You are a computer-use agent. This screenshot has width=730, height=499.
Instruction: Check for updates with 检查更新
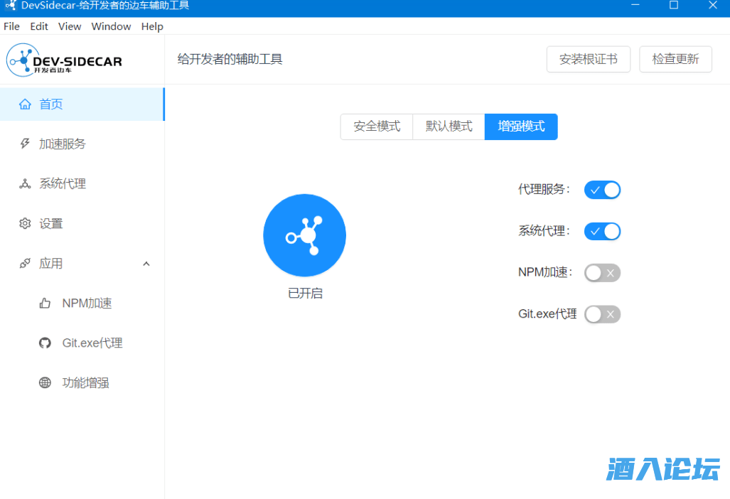tap(675, 59)
